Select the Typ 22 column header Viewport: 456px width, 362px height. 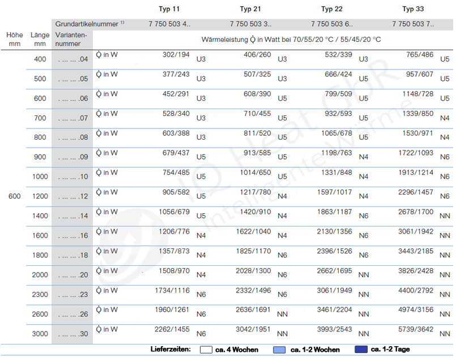(x=331, y=9)
